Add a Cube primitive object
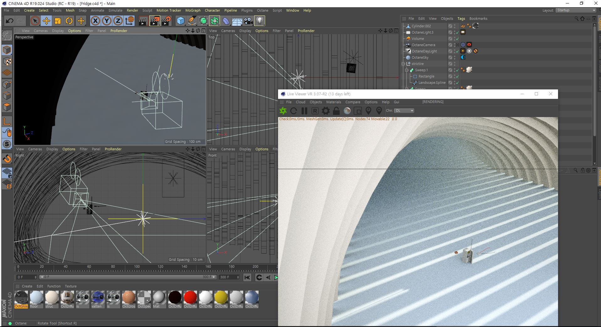 point(180,21)
